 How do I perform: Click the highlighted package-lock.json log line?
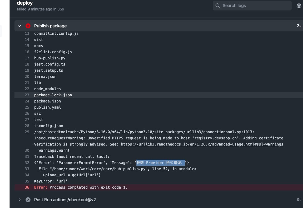52,95
